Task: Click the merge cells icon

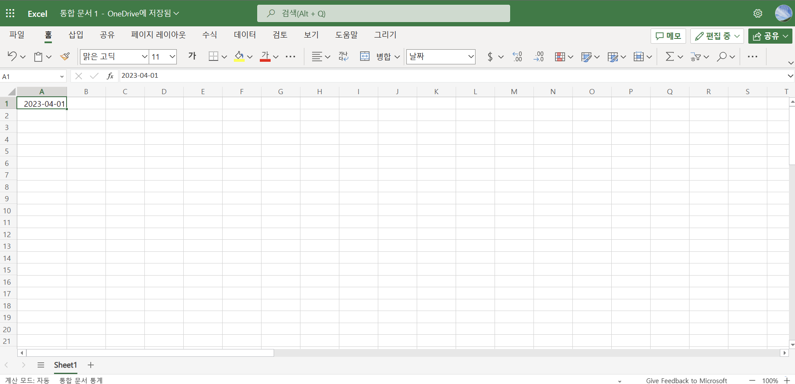Action: pyautogui.click(x=365, y=57)
